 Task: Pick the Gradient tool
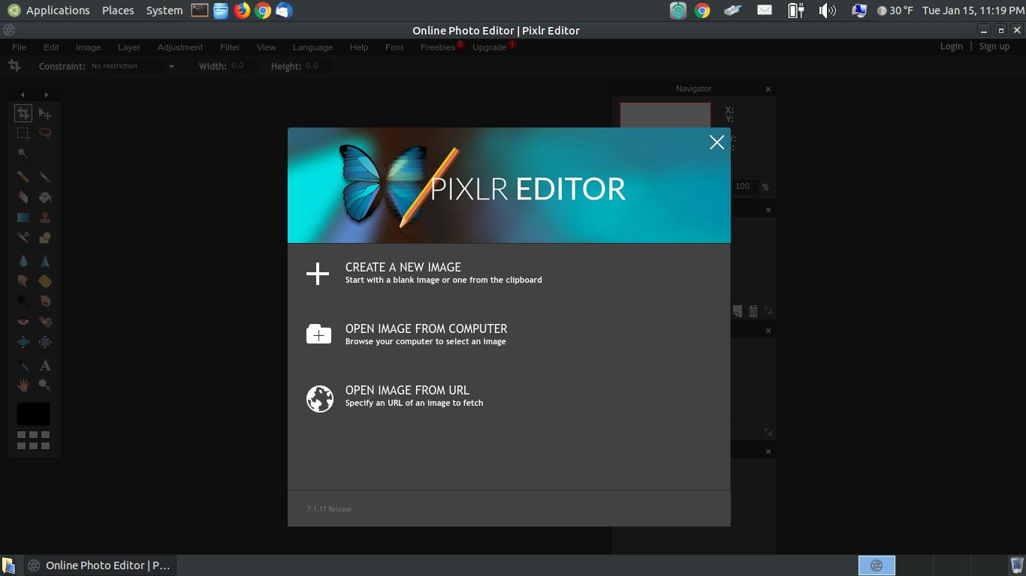tap(23, 217)
